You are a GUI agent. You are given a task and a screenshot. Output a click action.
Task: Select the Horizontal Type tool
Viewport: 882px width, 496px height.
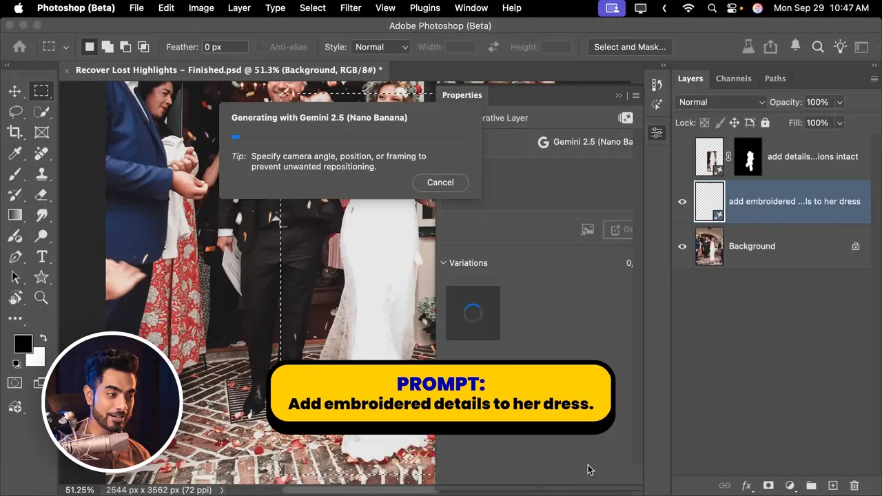pyautogui.click(x=41, y=256)
